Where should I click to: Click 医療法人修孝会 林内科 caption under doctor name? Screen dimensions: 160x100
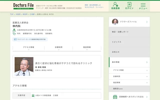(44, 70)
